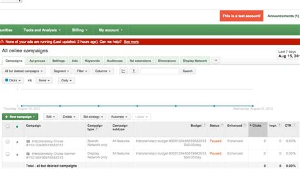Image resolution: width=300 pixels, height=169 pixels.
Task: Open the Daily interval dropdown
Action: 66,80
